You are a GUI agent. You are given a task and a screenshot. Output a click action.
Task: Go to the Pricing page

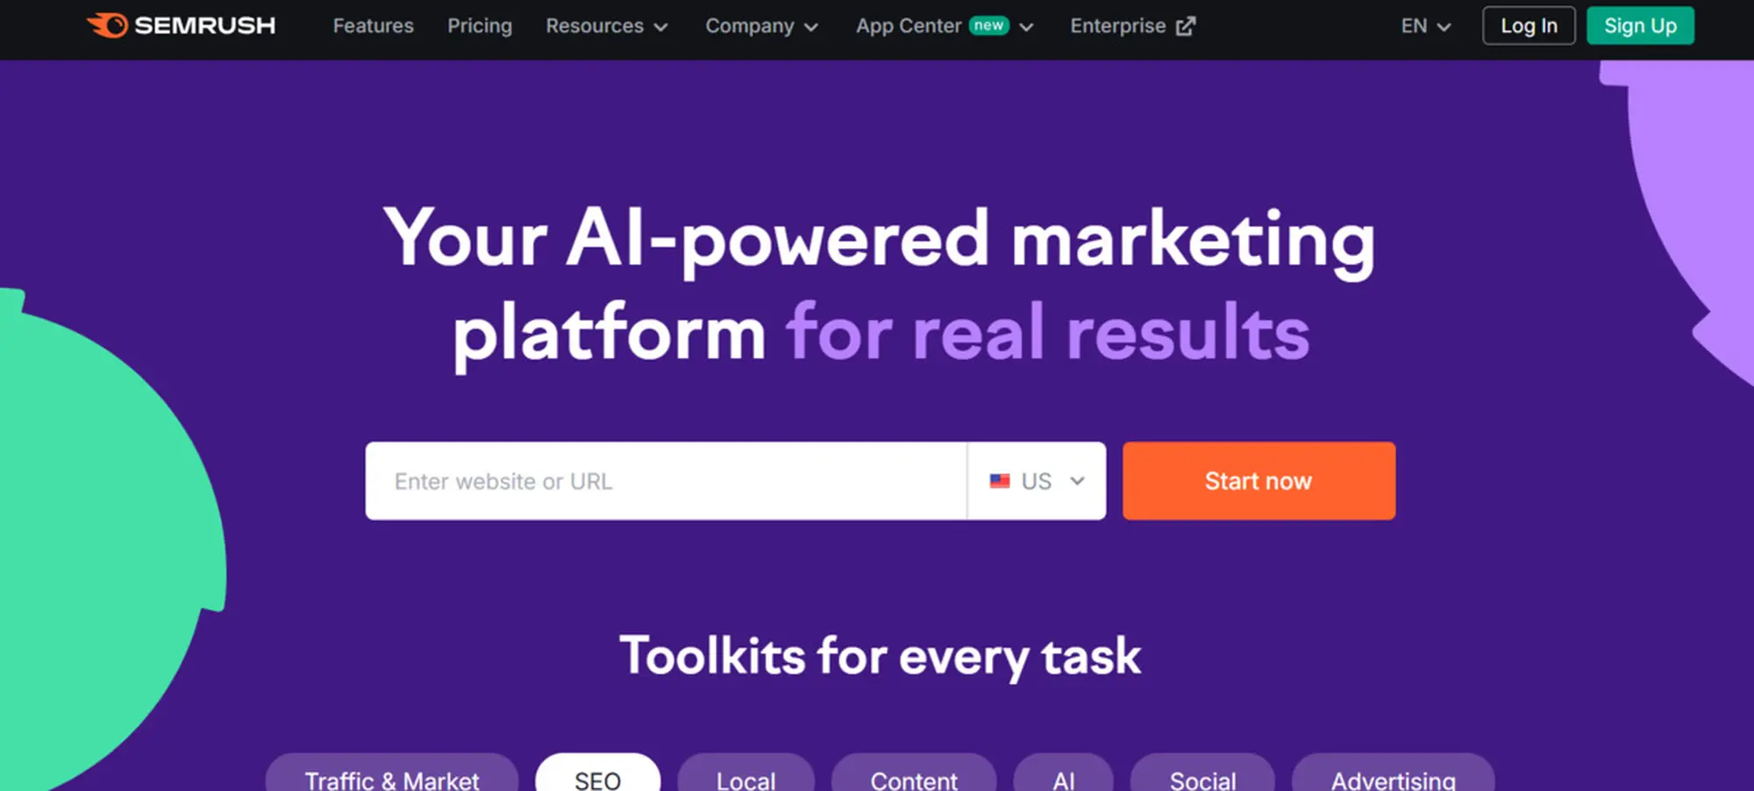(x=480, y=26)
